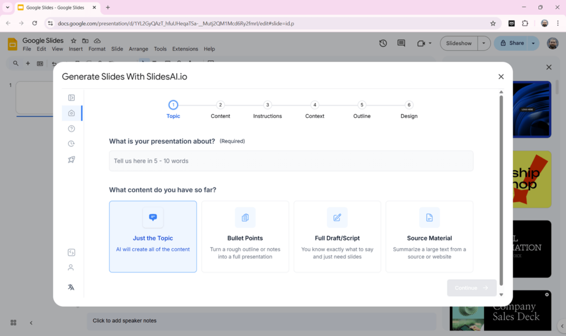Click the account person icon in SlidesAI sidebar
This screenshot has height=336, width=566.
coord(71,267)
